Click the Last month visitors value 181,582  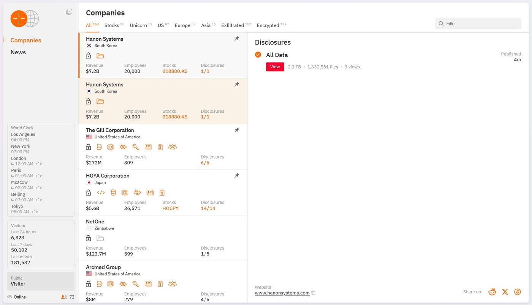coord(21,263)
